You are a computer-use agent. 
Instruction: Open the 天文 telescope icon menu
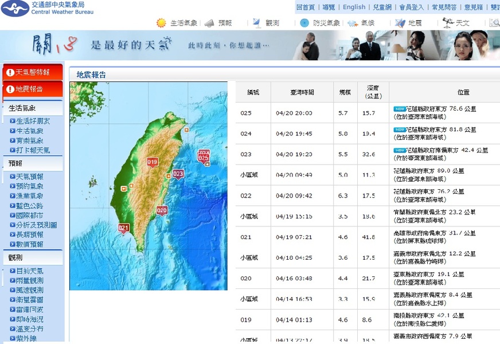click(448, 23)
